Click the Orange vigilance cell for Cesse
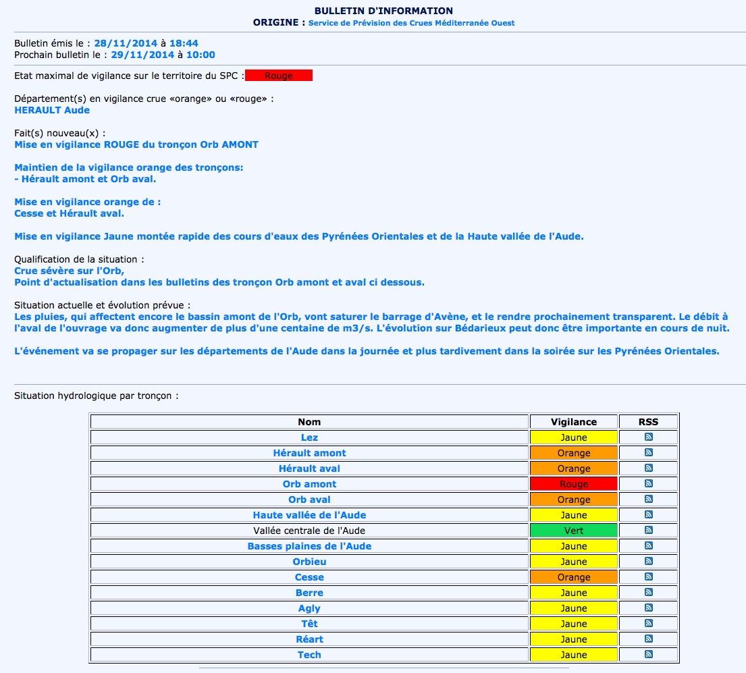Viewport: 746px width, 673px height. (574, 577)
